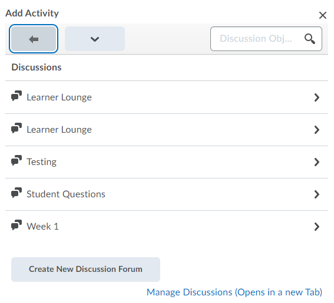Click the magnifying glass search icon

309,39
